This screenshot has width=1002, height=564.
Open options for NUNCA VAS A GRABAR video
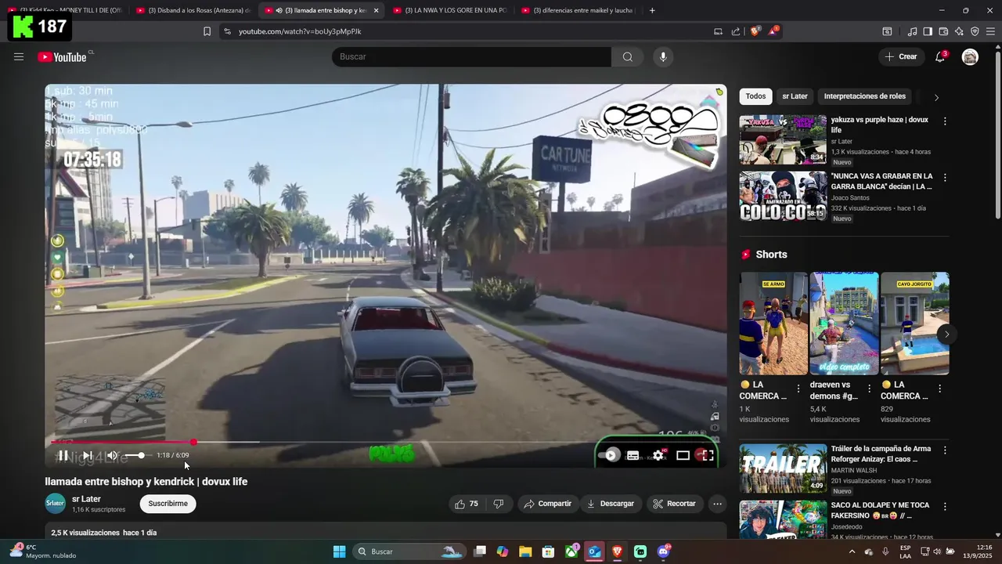pyautogui.click(x=945, y=178)
